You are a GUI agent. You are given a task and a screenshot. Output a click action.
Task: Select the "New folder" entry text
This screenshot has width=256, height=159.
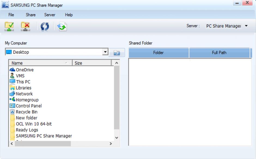[x=26, y=118]
